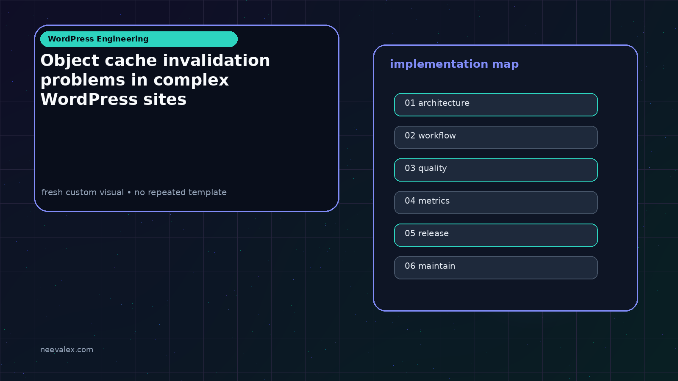Open the neevalex.com link

coord(67,350)
